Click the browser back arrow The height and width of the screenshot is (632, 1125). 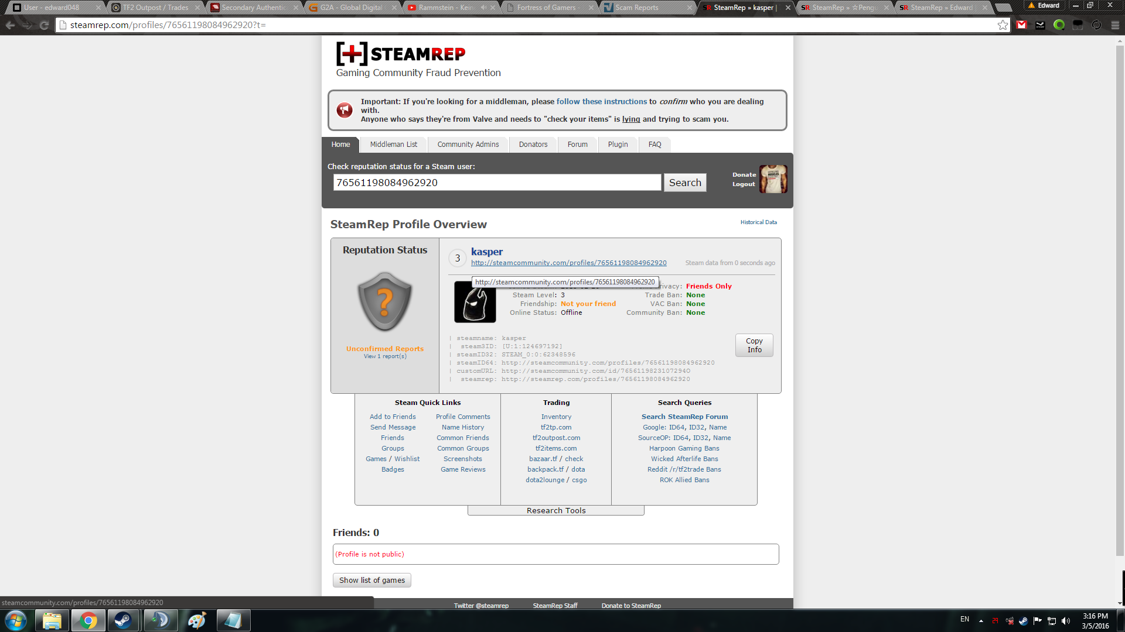coord(10,25)
